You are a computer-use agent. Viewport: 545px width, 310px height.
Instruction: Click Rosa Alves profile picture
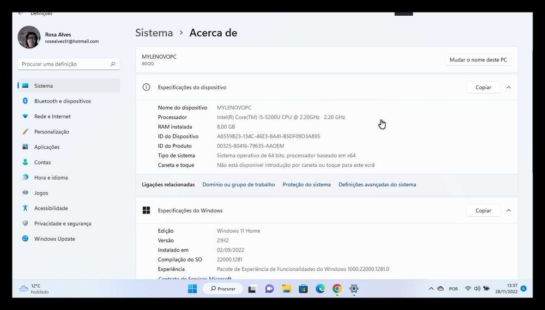pyautogui.click(x=29, y=37)
